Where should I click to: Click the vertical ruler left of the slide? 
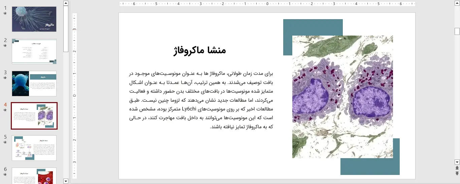[x=75, y=96]
